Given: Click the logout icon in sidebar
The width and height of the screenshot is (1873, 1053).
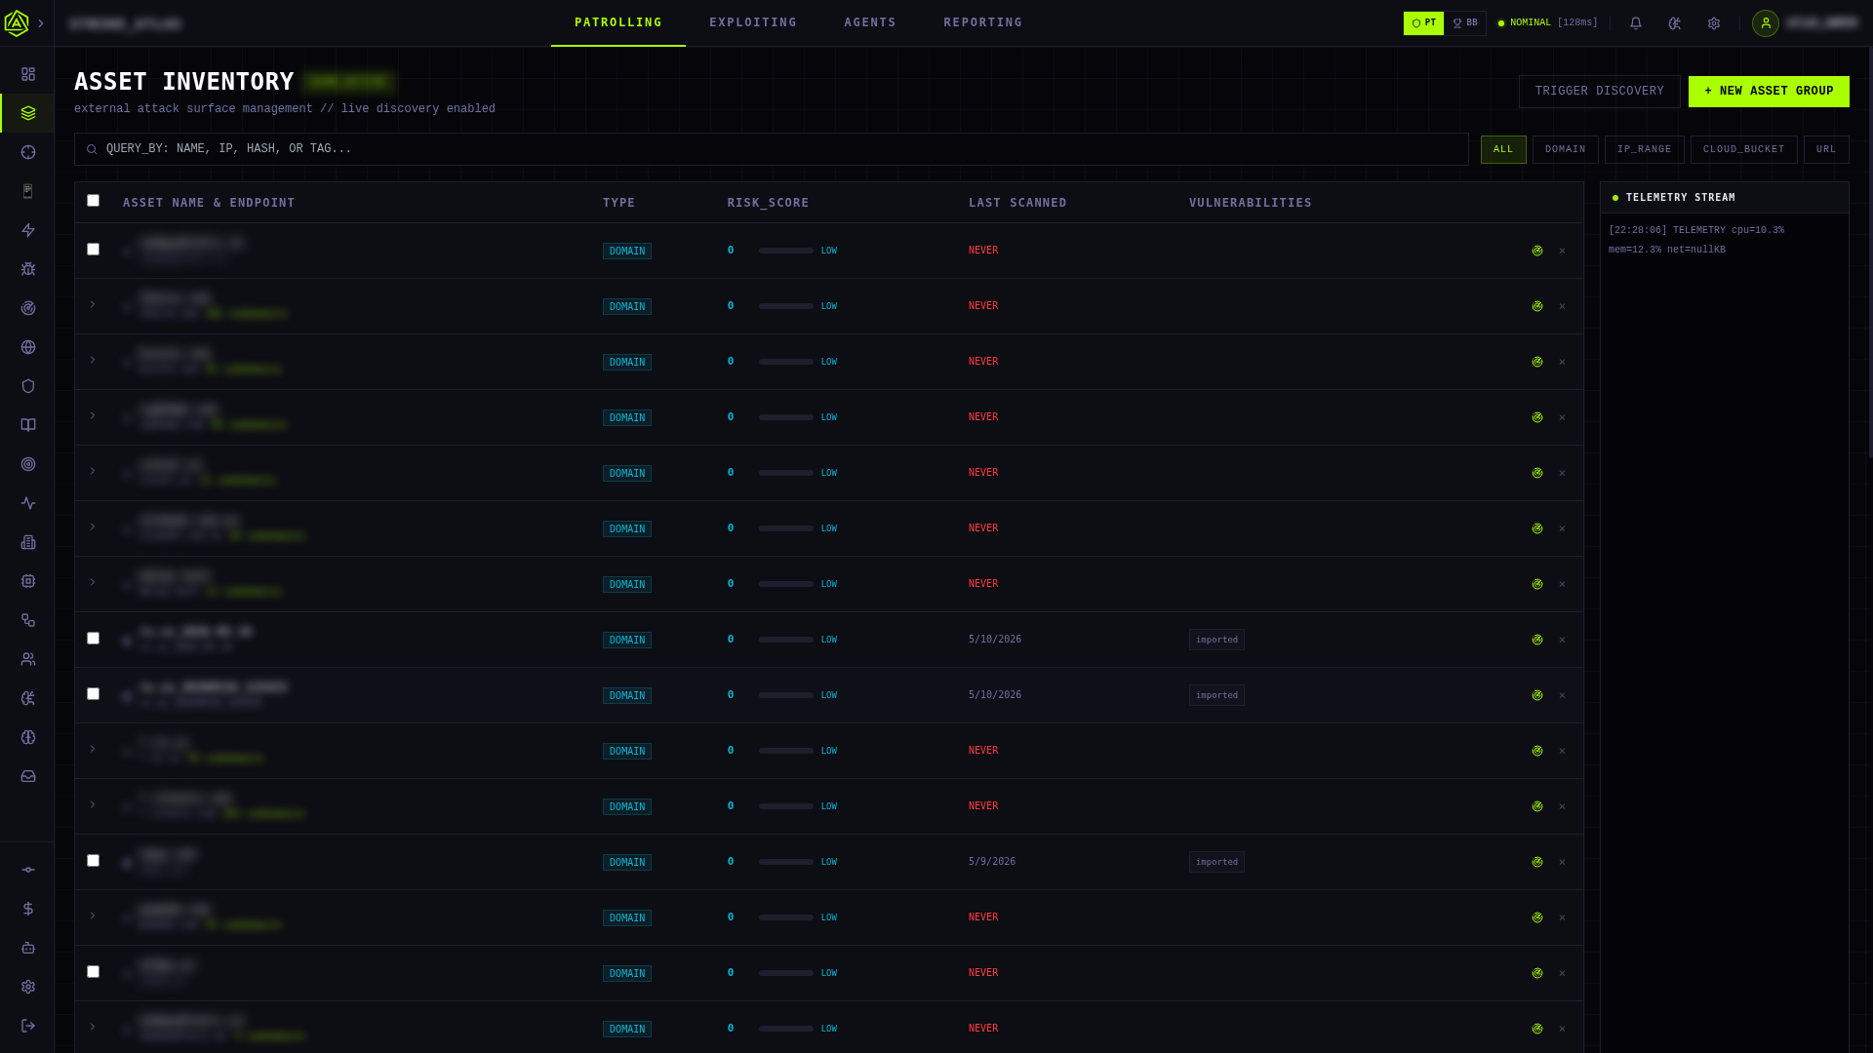Looking at the screenshot, I should tap(28, 1026).
